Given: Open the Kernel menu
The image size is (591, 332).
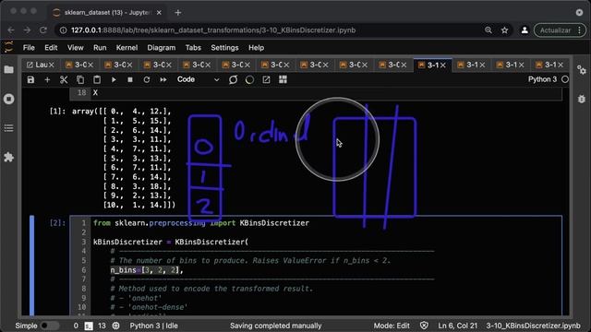Looking at the screenshot, I should tap(127, 48).
